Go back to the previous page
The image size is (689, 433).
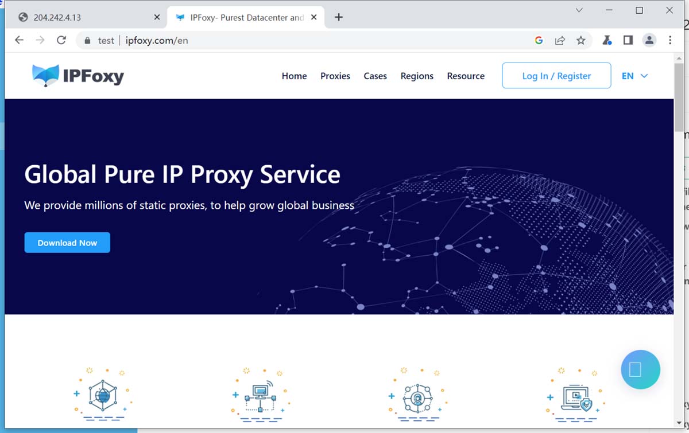[20, 40]
